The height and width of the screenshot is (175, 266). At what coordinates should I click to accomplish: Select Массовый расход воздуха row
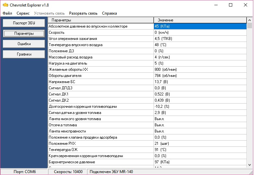147,57
